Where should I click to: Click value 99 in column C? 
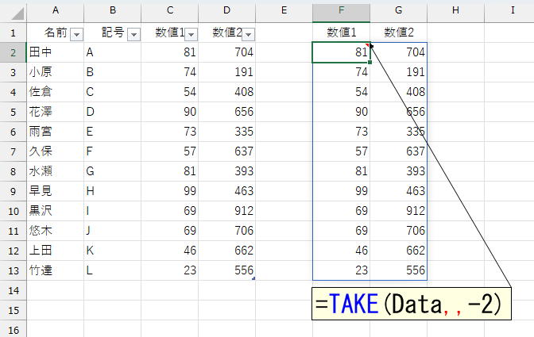pyautogui.click(x=170, y=191)
